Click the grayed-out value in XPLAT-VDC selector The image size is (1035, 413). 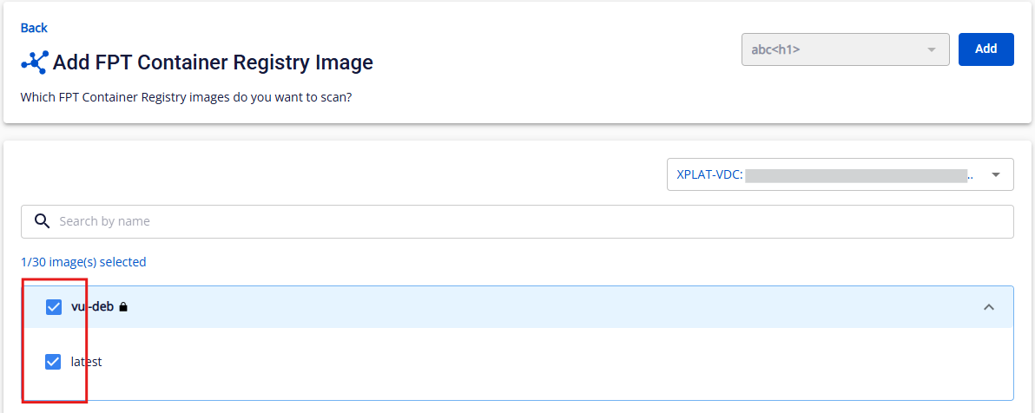[856, 175]
